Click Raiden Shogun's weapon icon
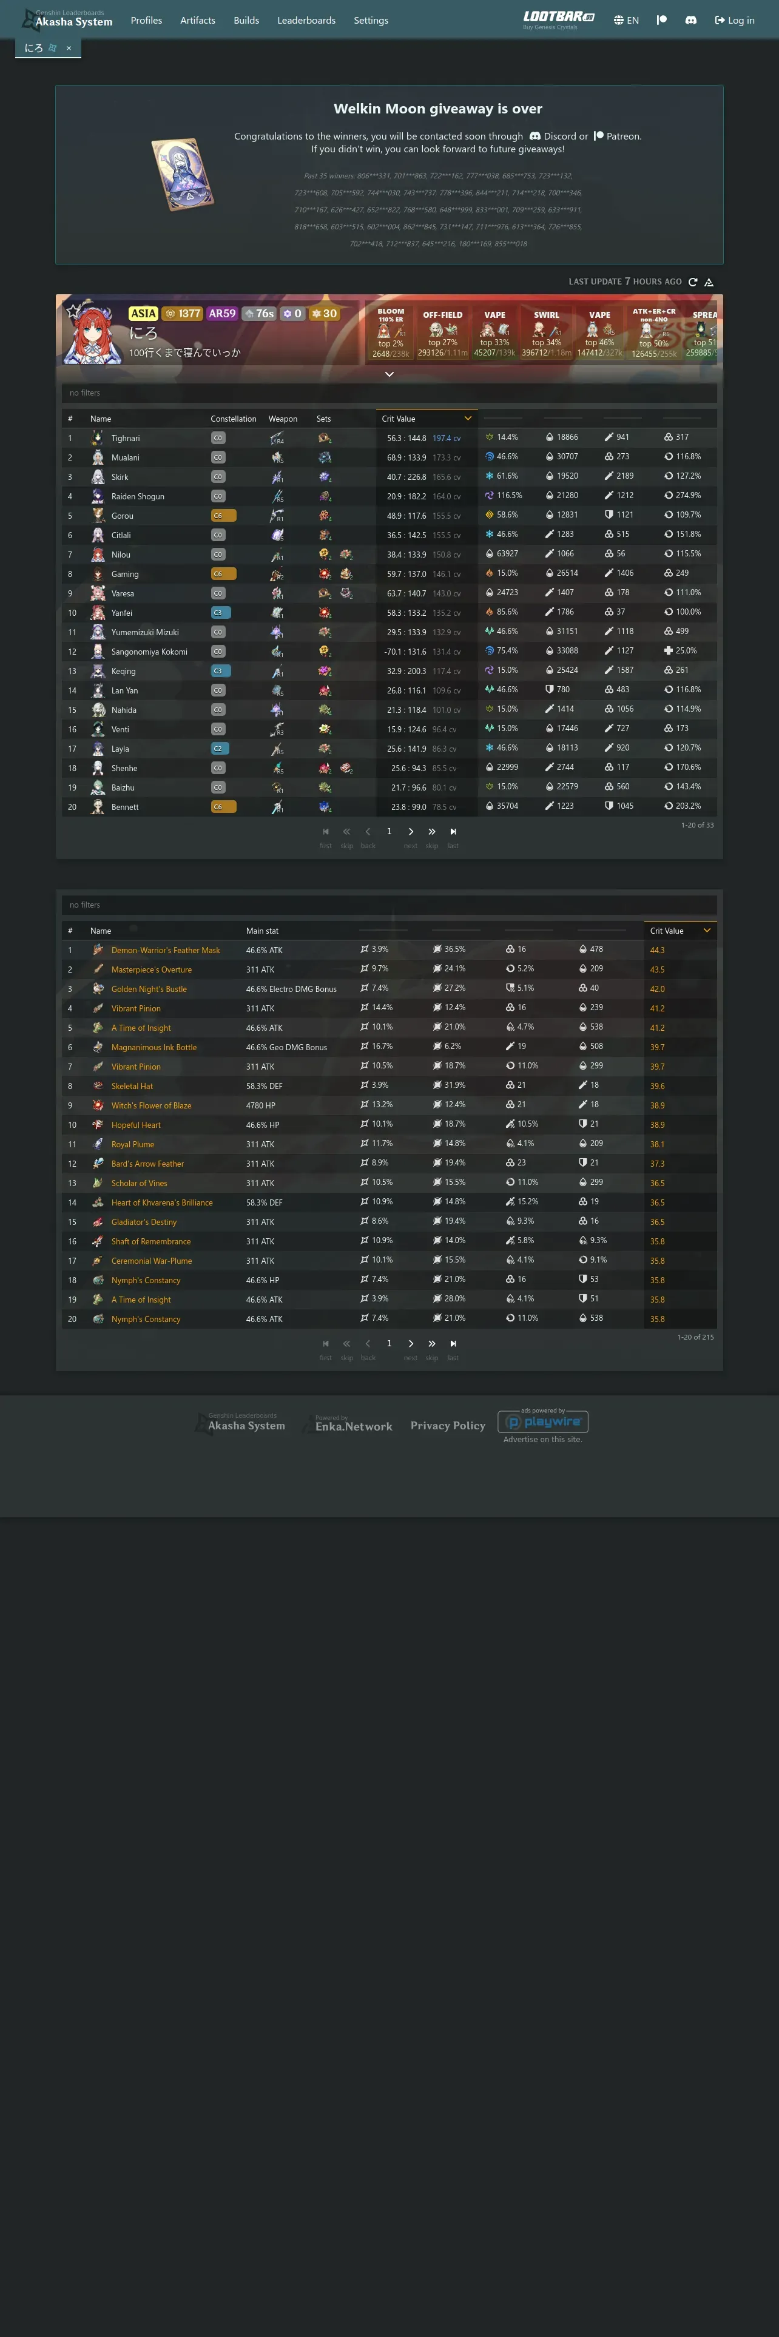 click(277, 496)
